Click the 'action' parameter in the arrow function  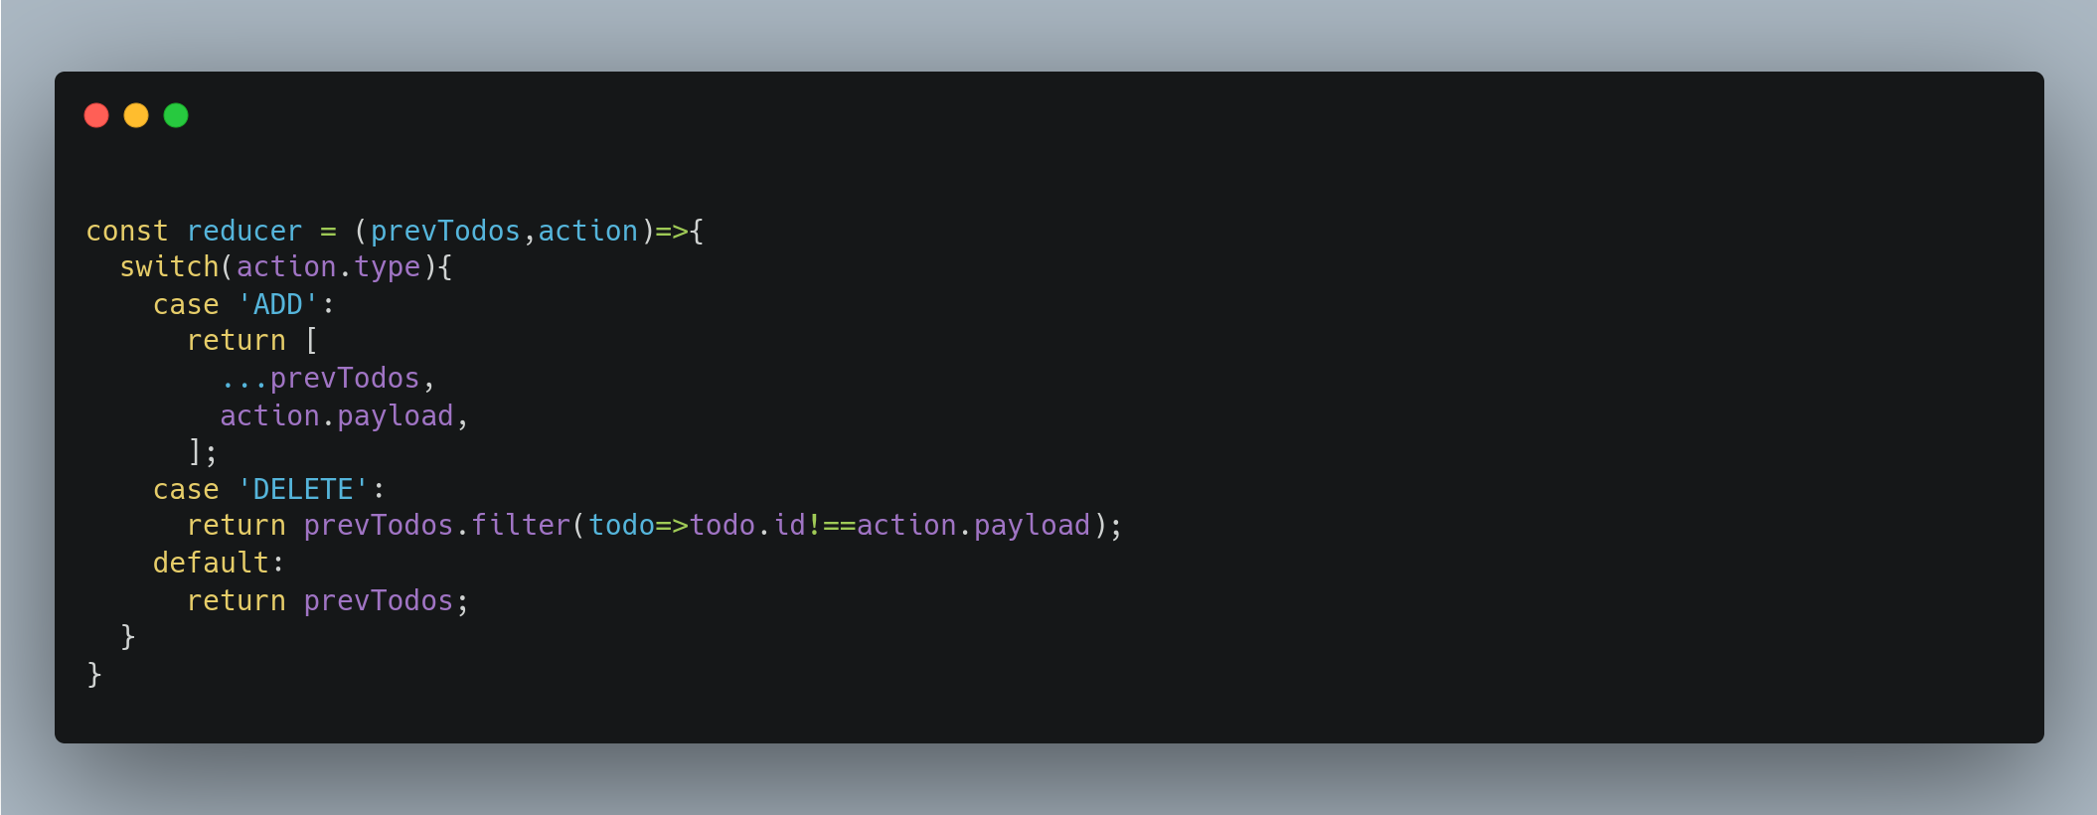(588, 231)
